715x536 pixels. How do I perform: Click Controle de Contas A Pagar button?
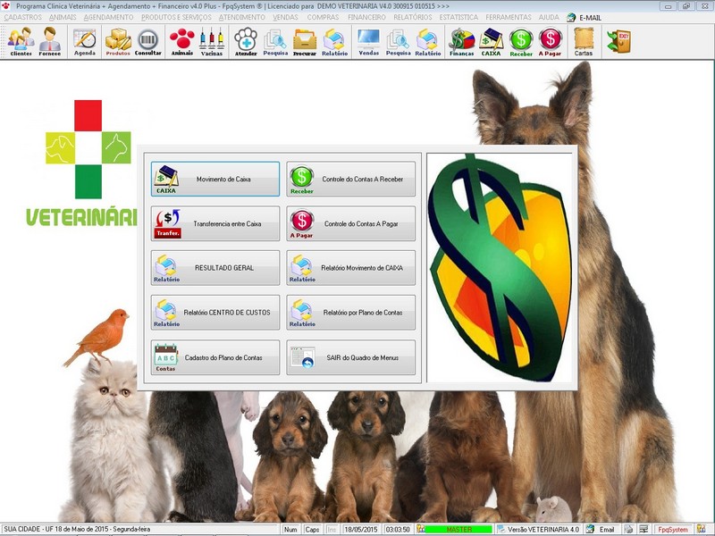pos(350,223)
